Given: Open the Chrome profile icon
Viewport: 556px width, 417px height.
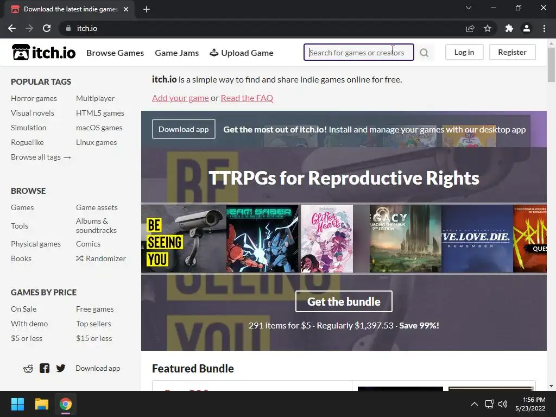Looking at the screenshot, I should (x=527, y=28).
